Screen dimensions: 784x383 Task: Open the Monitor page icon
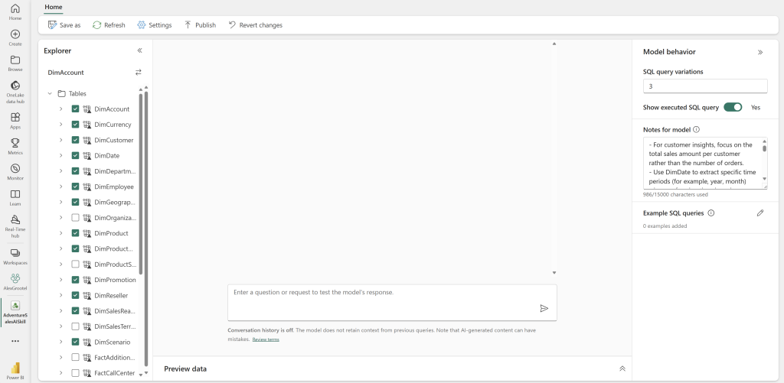15,169
